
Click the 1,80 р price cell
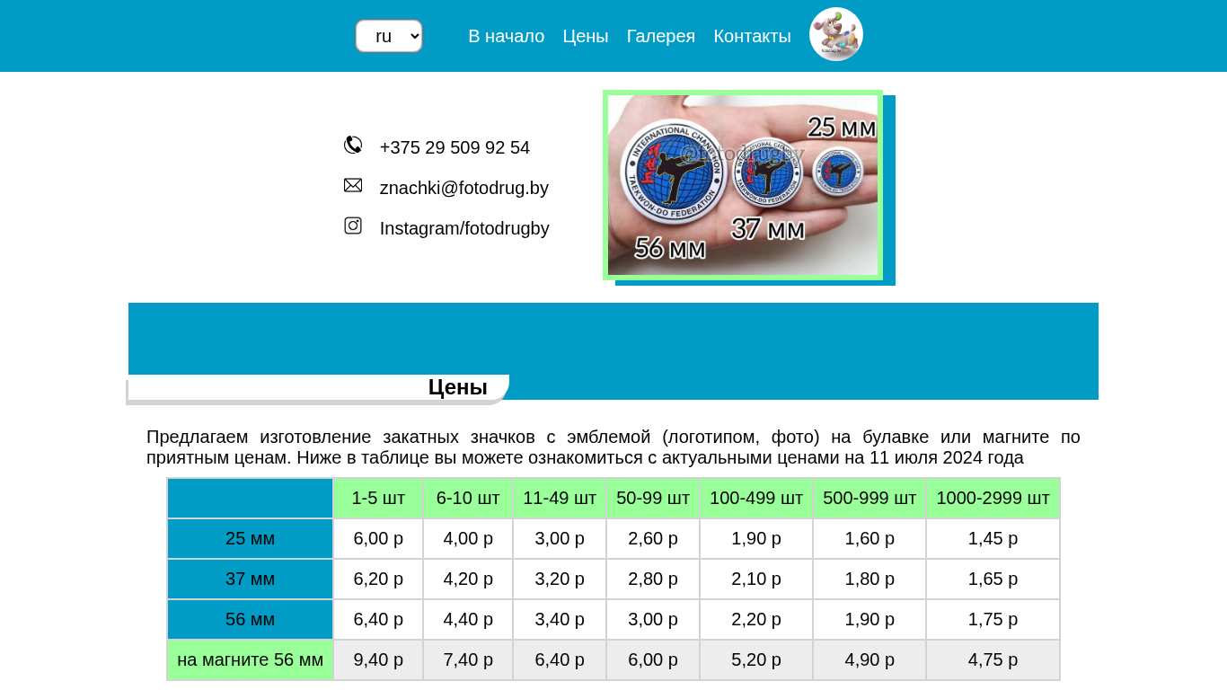869,579
